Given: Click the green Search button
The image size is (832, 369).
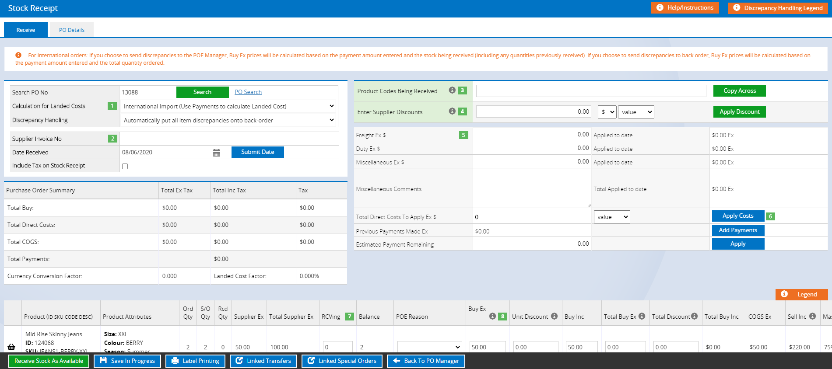Looking at the screenshot, I should 203,92.
